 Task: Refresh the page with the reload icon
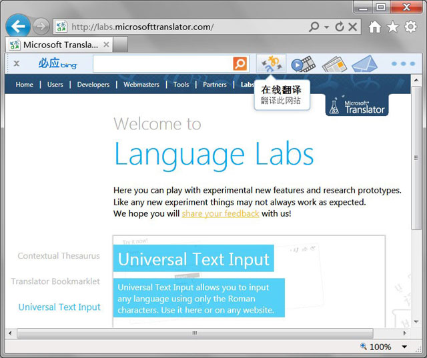click(340, 27)
